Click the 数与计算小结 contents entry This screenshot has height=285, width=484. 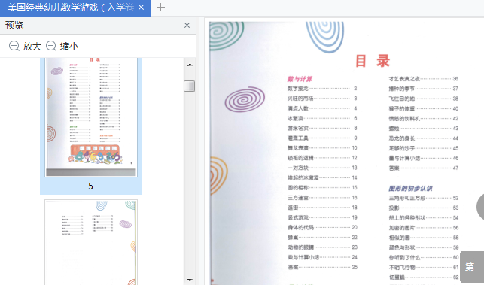coord(322,257)
